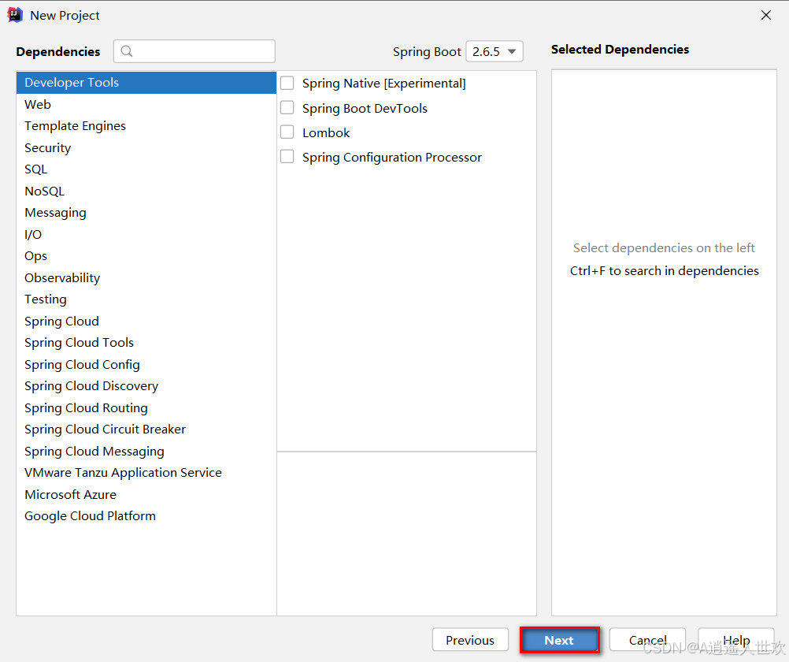Open the Security category
Screen dimensions: 789x662
pos(146,147)
